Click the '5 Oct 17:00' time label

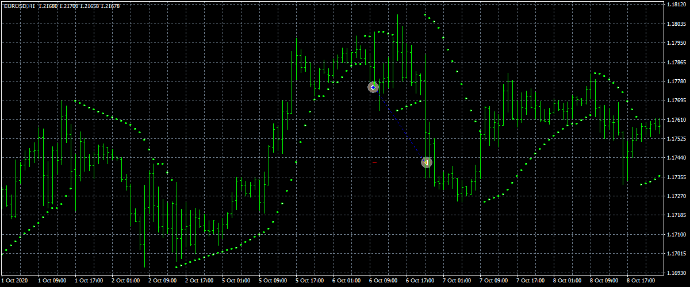(309, 281)
